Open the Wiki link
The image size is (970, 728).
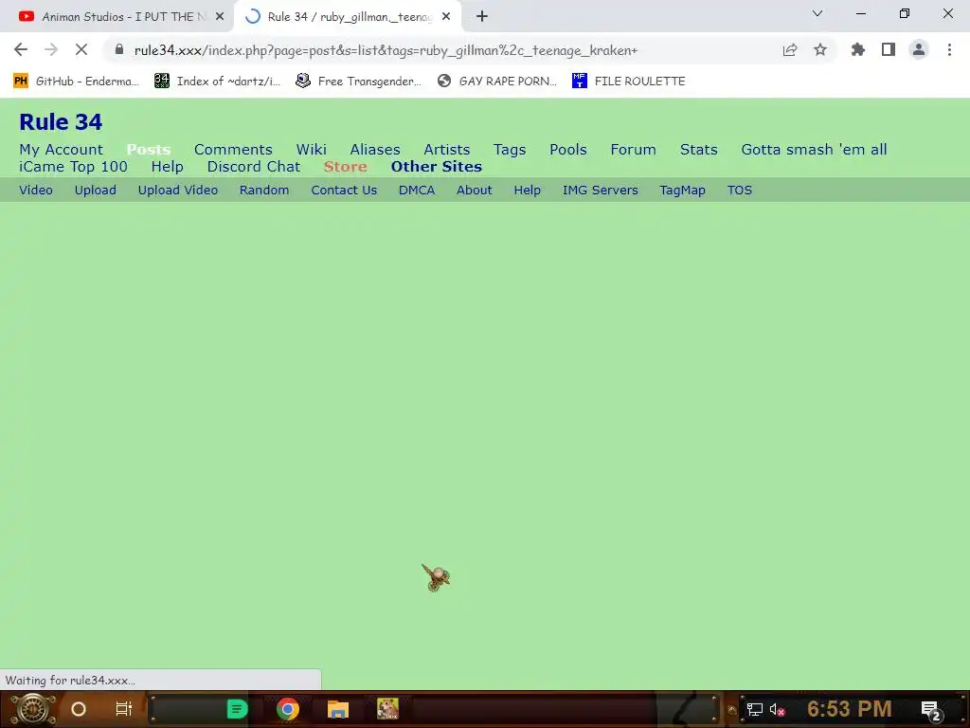point(311,149)
